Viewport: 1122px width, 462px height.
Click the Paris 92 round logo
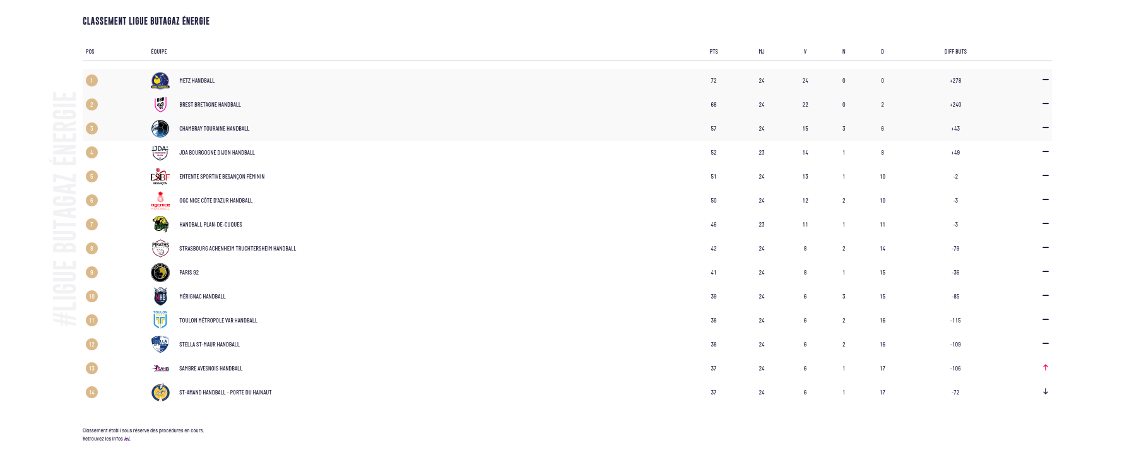click(160, 273)
